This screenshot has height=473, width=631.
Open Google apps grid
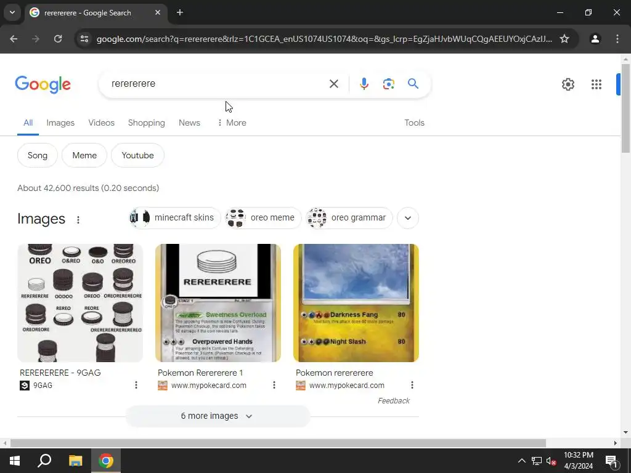(x=596, y=84)
